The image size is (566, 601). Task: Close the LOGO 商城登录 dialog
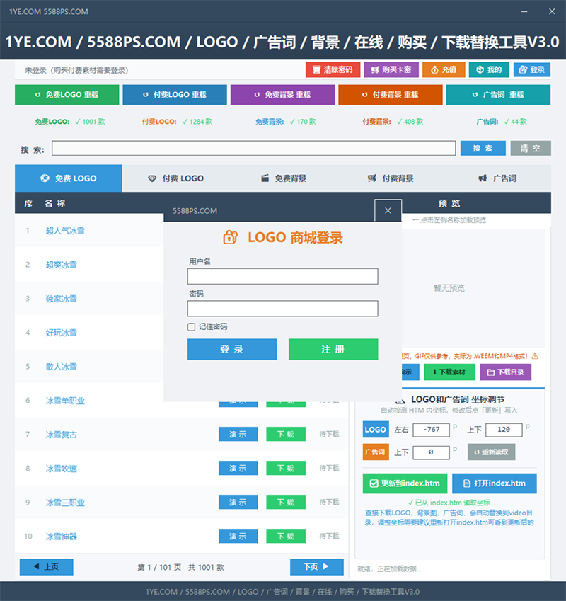pos(388,210)
